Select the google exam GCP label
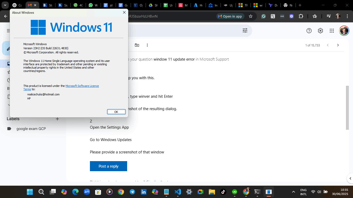Image resolution: width=353 pixels, height=198 pixels. (x=31, y=129)
